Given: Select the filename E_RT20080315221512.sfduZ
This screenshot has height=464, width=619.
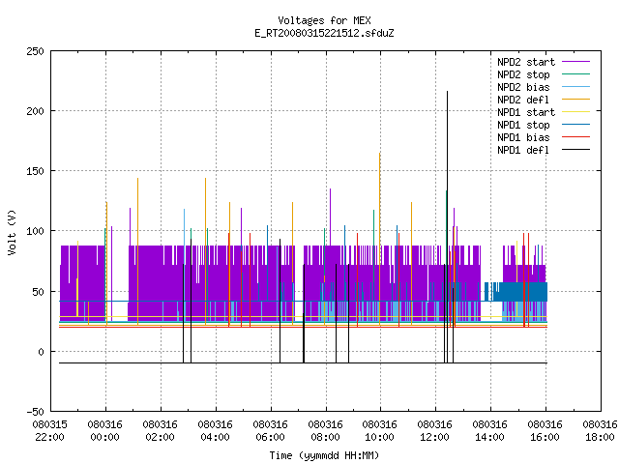Looking at the screenshot, I should pyautogui.click(x=324, y=33).
